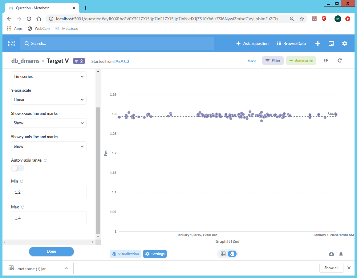Open a new browser tab
The width and height of the screenshot is (357, 278).
pos(86,8)
